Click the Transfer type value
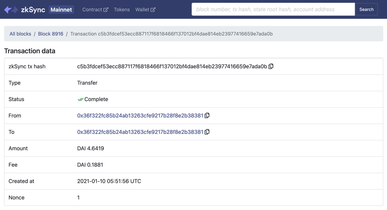The image size is (387, 210). [x=87, y=83]
